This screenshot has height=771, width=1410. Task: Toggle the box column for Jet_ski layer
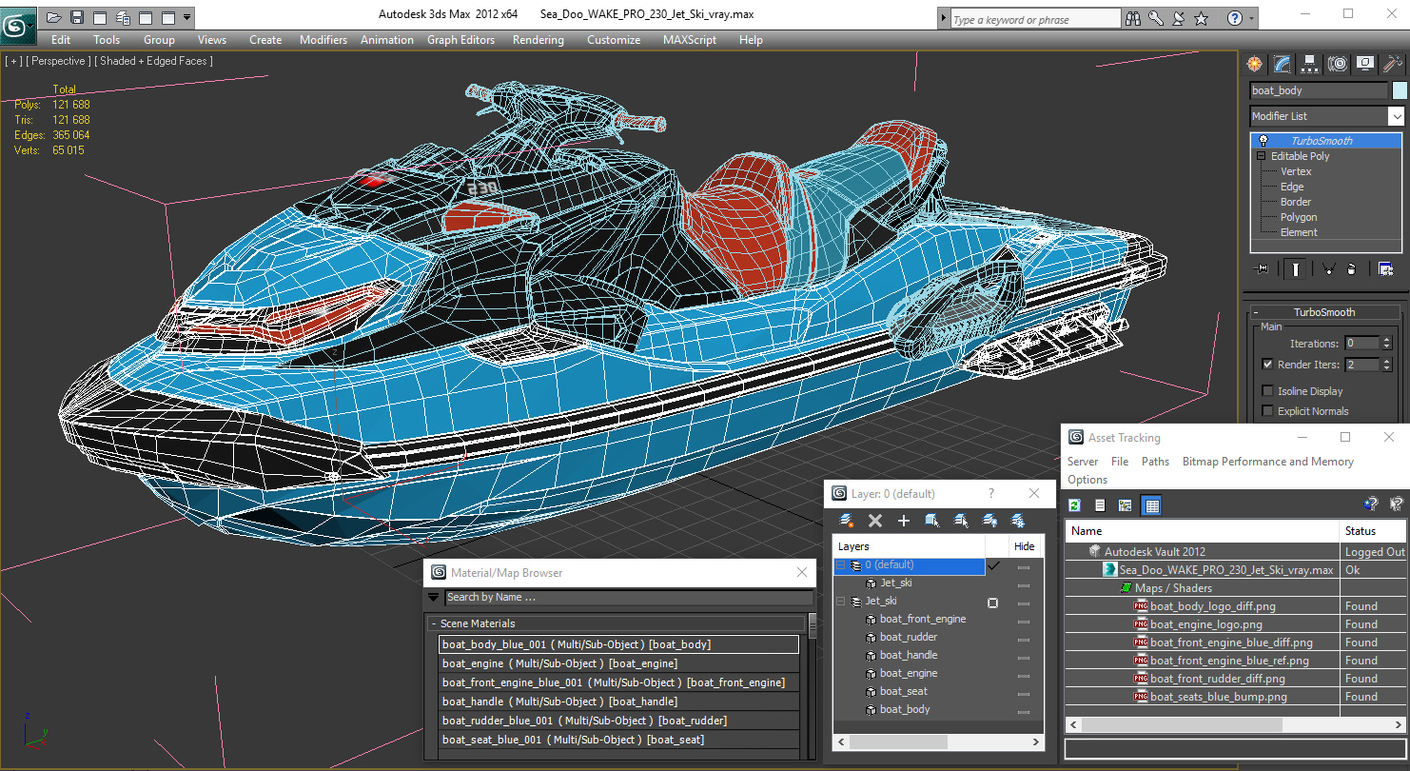992,603
